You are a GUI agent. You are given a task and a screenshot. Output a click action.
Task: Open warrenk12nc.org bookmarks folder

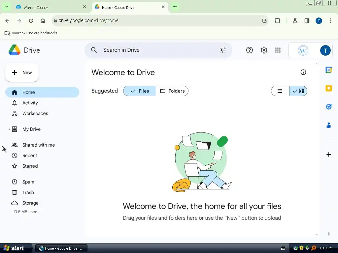(x=31, y=33)
